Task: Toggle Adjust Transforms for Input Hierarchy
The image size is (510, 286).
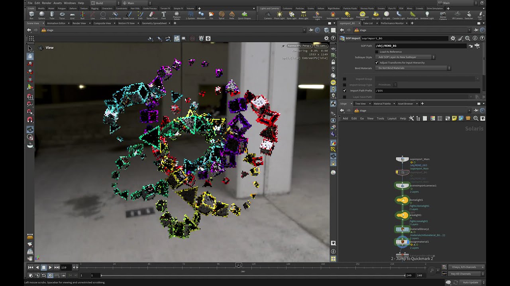Action: click(x=377, y=63)
